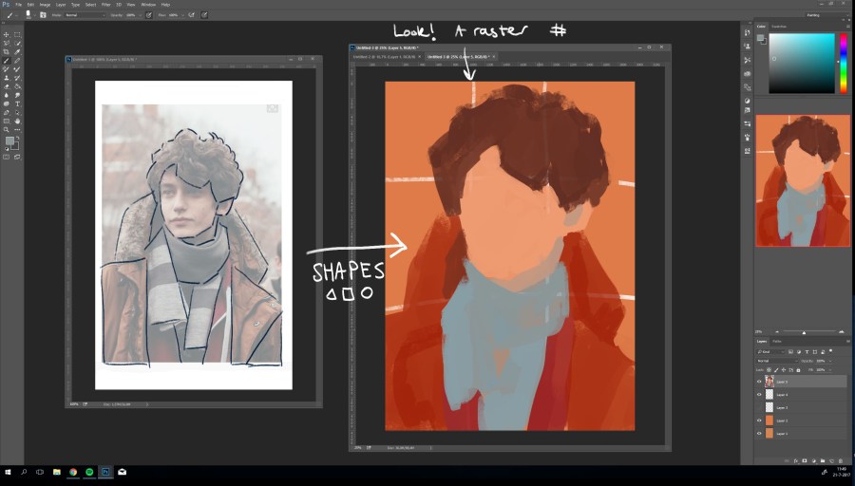Click the Navigator zoom slider
Screen dimensions: 855x486
806,332
